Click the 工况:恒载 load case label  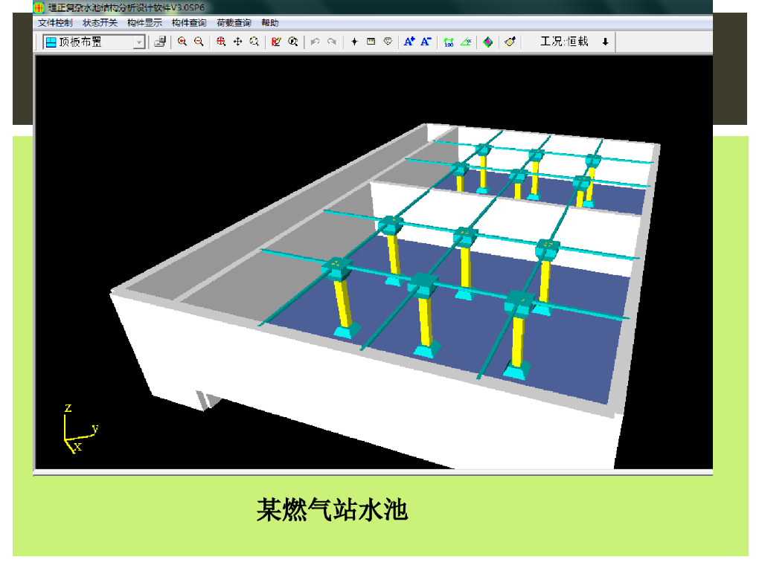[564, 42]
